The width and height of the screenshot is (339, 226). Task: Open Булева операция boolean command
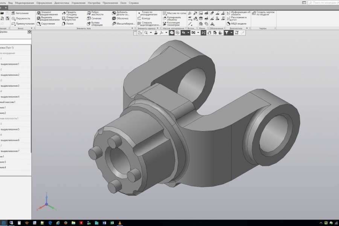point(95,24)
